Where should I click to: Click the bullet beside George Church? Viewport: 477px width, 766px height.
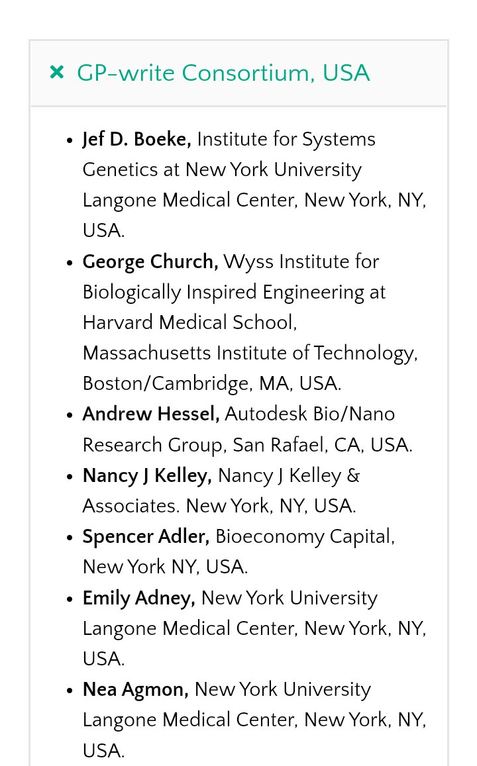coord(70,263)
